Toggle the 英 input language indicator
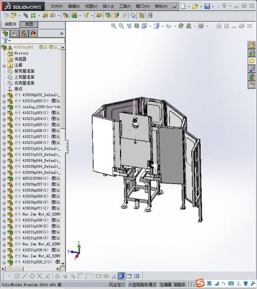The width and height of the screenshot is (257, 289). pyautogui.click(x=209, y=283)
